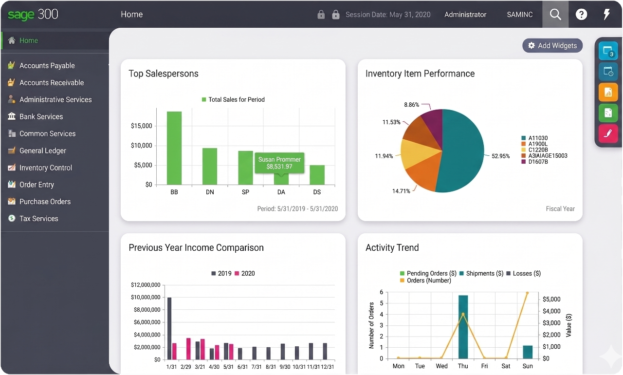The width and height of the screenshot is (623, 375).
Task: Click the D1607B purple legend swatch
Action: [x=524, y=162]
